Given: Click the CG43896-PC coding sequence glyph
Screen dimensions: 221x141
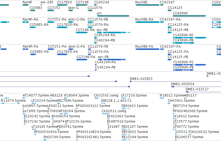Looking at the screenshot, I should pos(190,65).
